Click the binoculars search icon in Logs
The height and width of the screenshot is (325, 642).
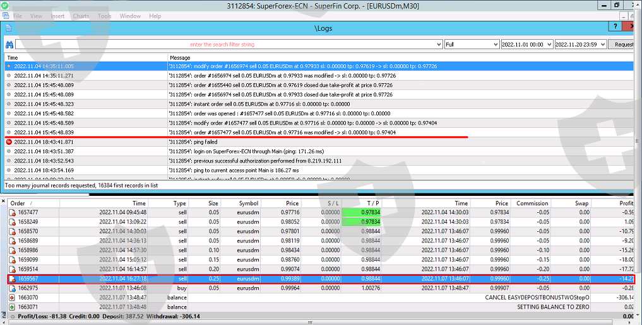[x=9, y=45]
